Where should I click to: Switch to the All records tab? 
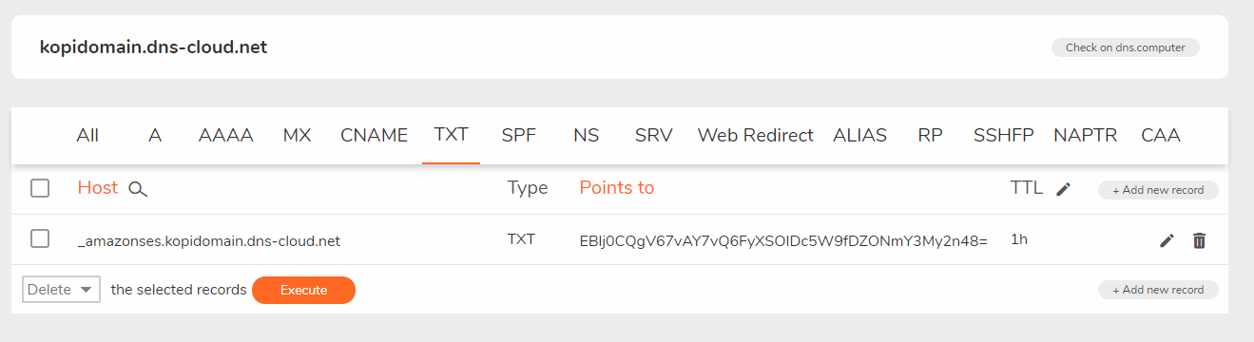pyautogui.click(x=87, y=135)
